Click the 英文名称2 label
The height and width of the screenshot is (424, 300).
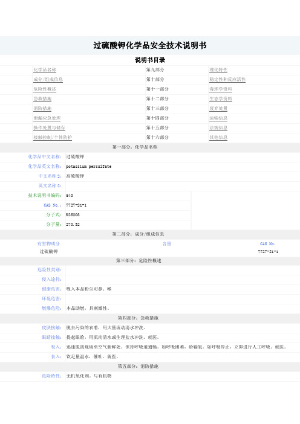pyautogui.click(x=50, y=186)
